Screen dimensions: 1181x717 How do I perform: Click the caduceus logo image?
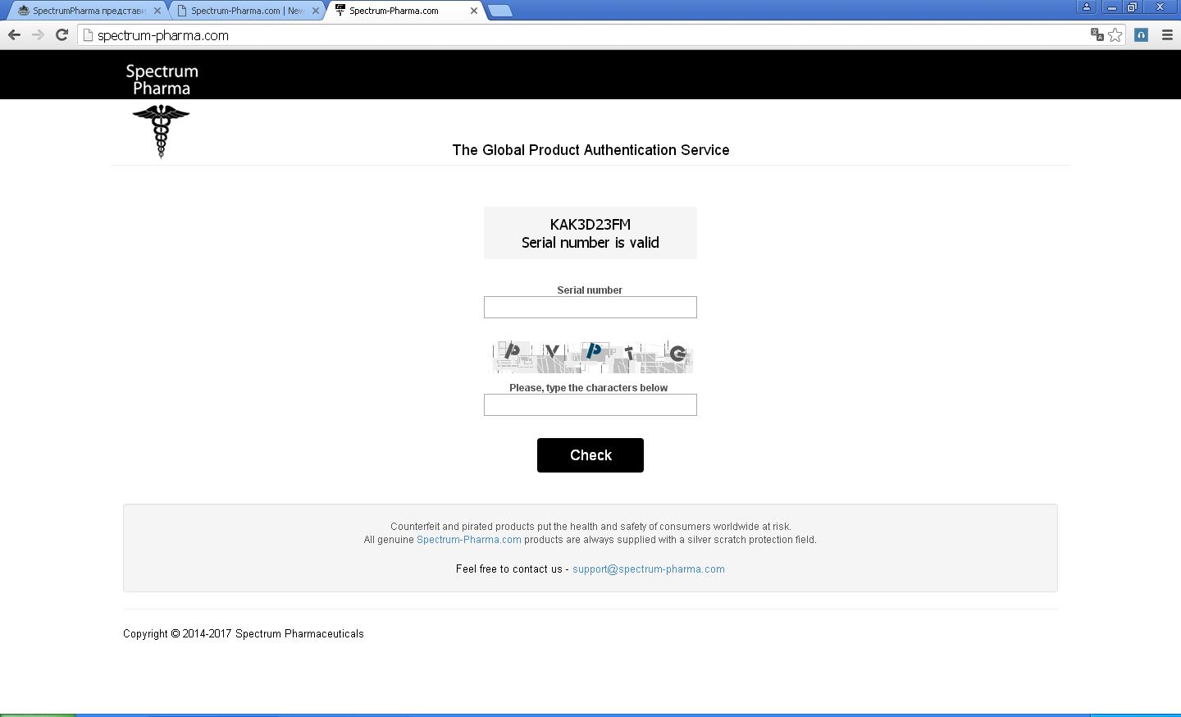pyautogui.click(x=161, y=130)
